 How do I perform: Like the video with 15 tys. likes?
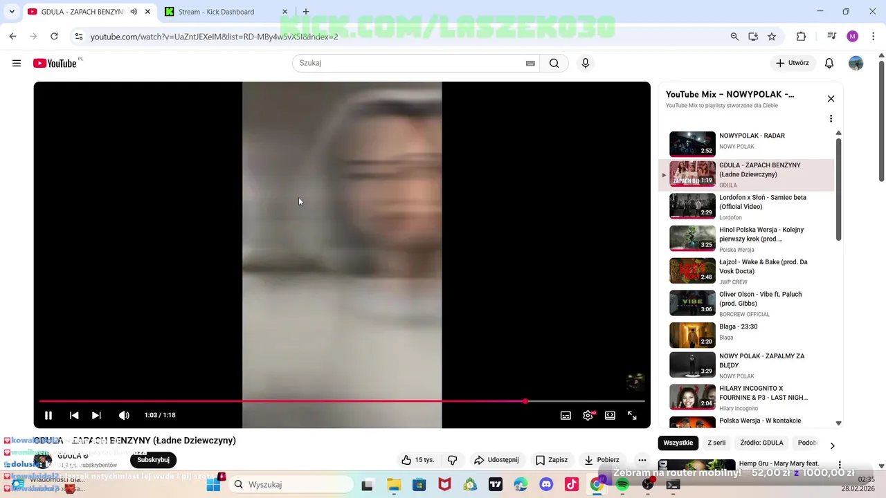418,460
